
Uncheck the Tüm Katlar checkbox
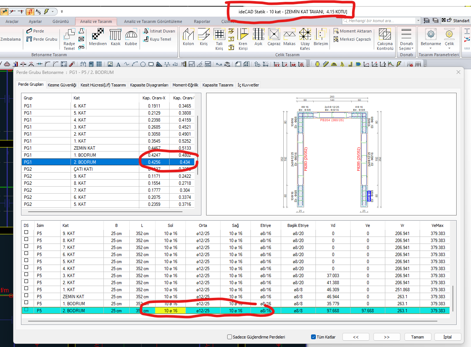313,337
